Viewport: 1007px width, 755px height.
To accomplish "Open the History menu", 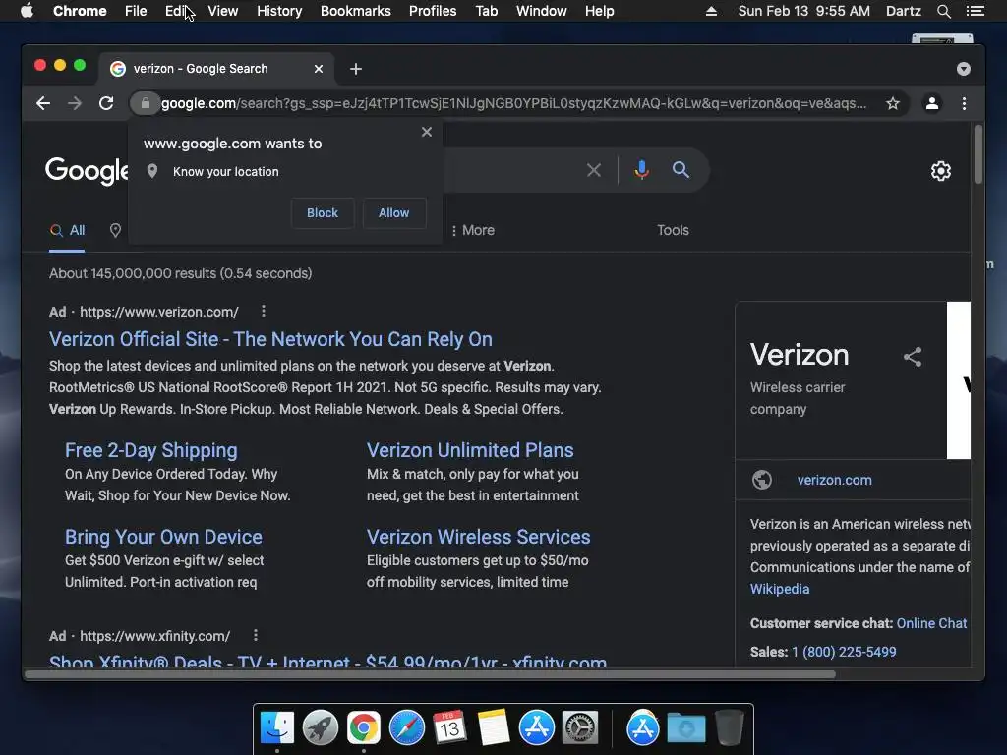I will coord(279,11).
